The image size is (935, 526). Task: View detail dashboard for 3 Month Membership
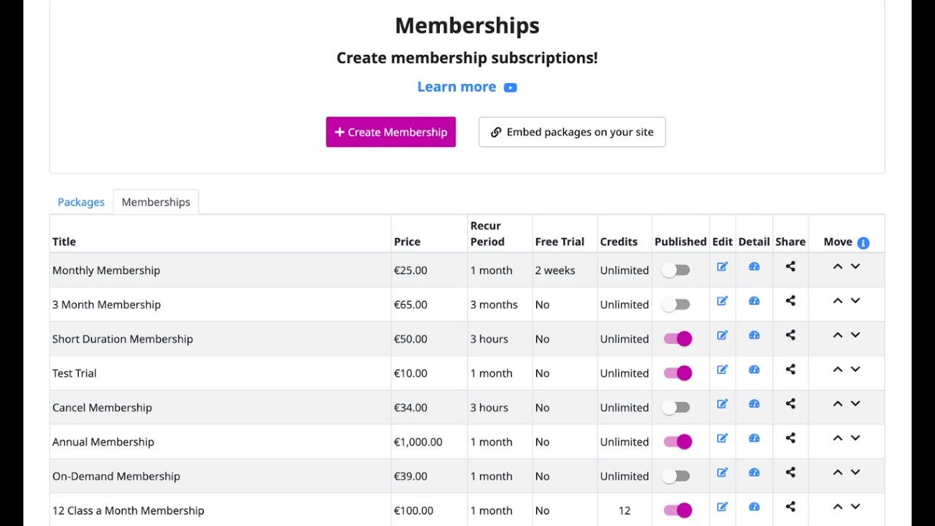click(x=755, y=301)
